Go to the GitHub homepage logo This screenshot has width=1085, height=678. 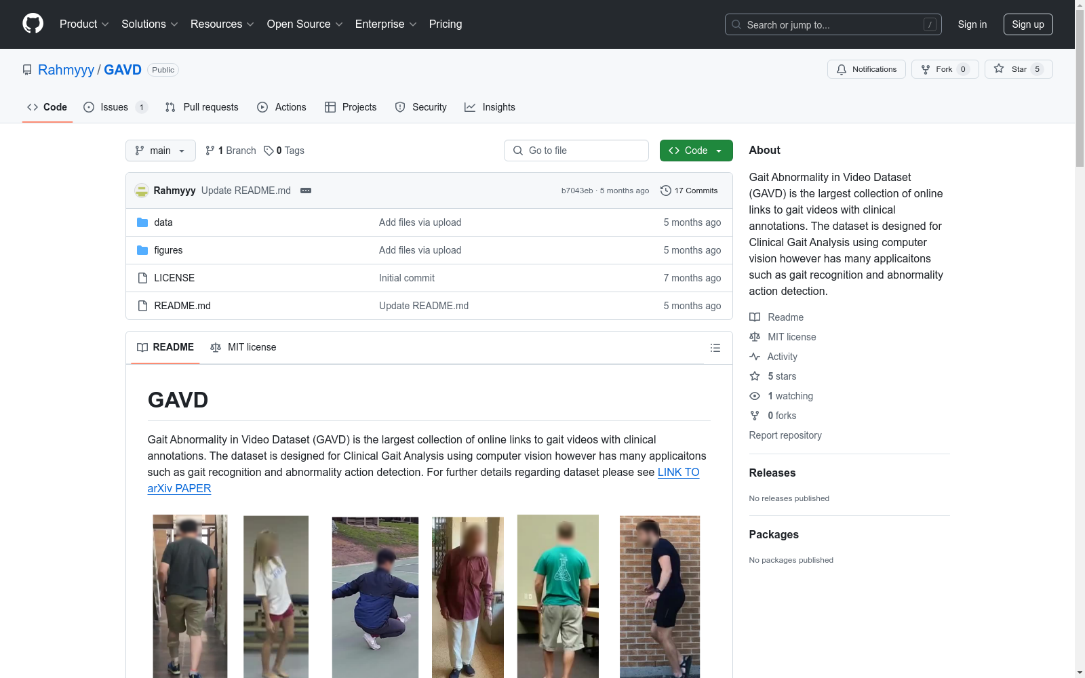point(33,24)
